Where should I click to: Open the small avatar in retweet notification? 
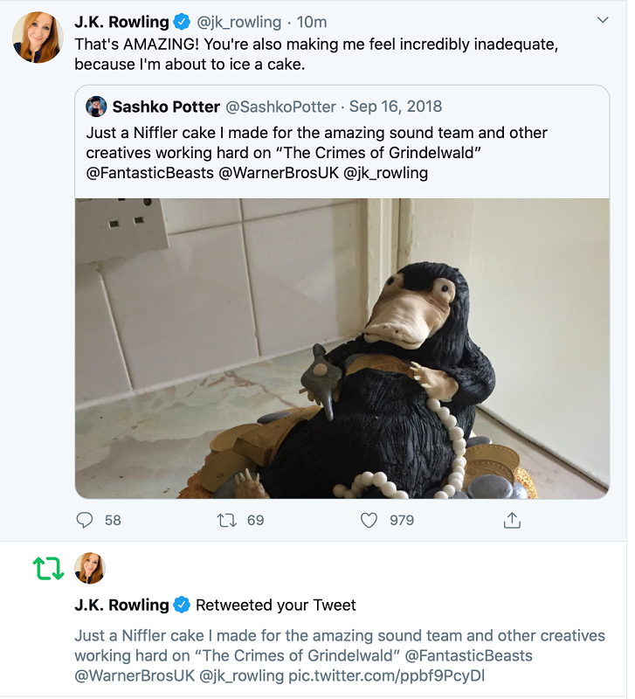point(90,569)
